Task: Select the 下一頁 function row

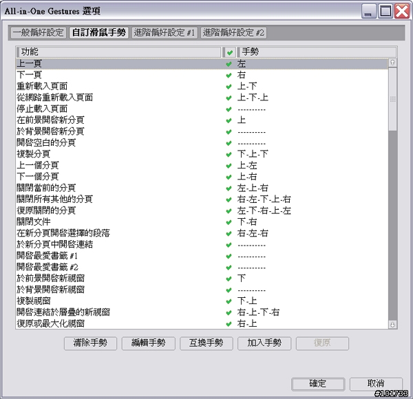Action: pyautogui.click(x=202, y=75)
